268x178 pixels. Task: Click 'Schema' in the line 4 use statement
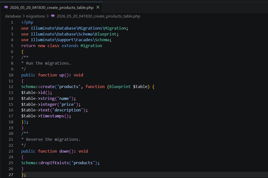(x=102, y=40)
